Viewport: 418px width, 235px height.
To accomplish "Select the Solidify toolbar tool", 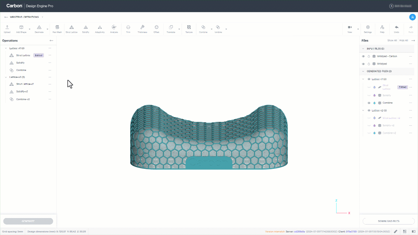I will click(86, 29).
